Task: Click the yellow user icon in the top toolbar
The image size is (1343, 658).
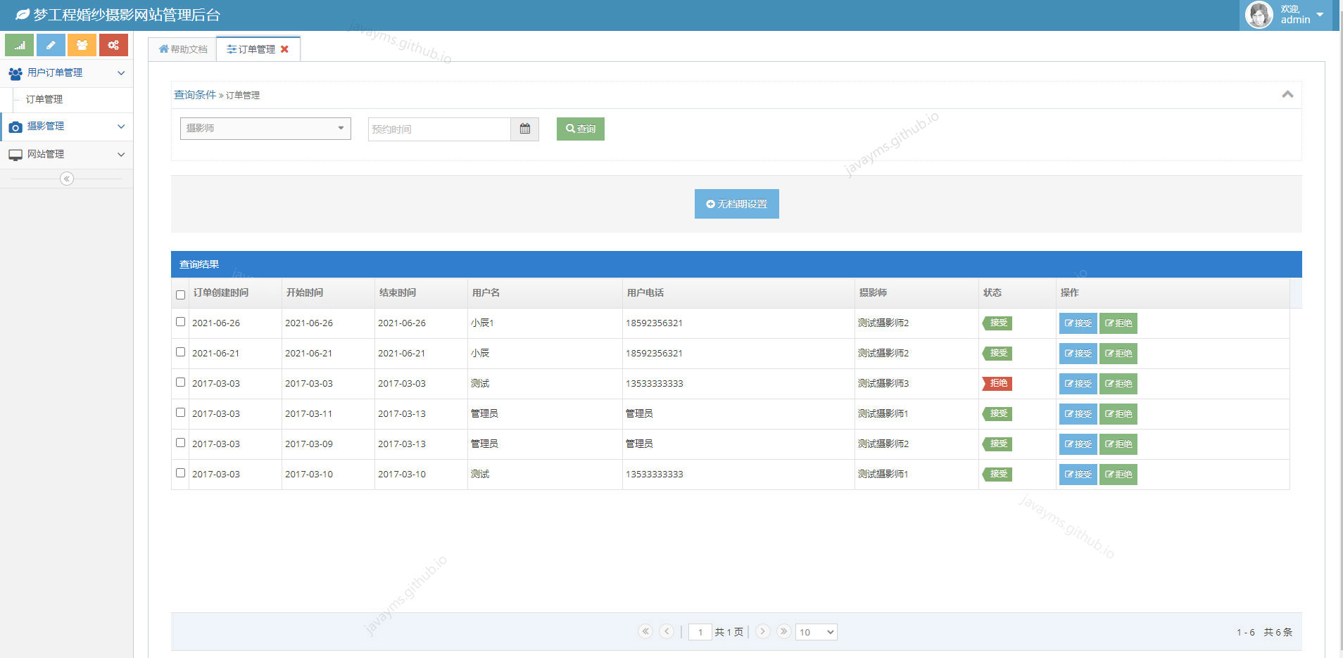Action: (x=82, y=44)
